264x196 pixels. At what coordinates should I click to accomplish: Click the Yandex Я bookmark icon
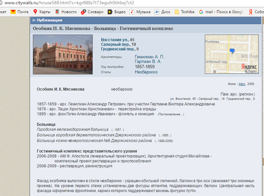(x=251, y=12)
